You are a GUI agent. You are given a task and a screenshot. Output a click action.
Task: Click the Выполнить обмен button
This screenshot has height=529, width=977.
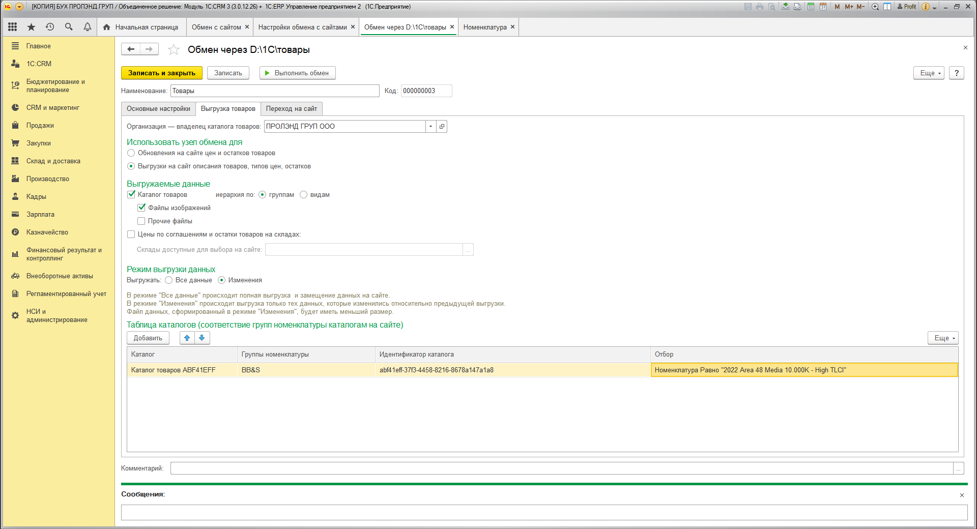(297, 73)
